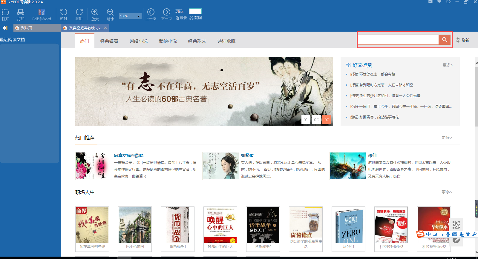Expand more 热门推荐 items via 更多

pos(447,138)
